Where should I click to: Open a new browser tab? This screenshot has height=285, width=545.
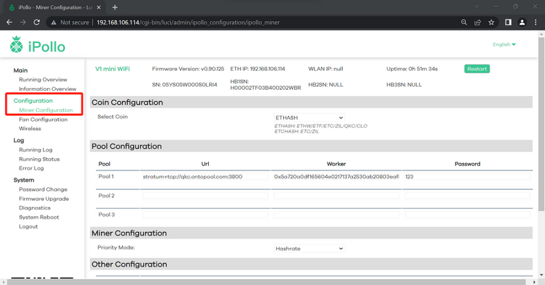(115, 7)
